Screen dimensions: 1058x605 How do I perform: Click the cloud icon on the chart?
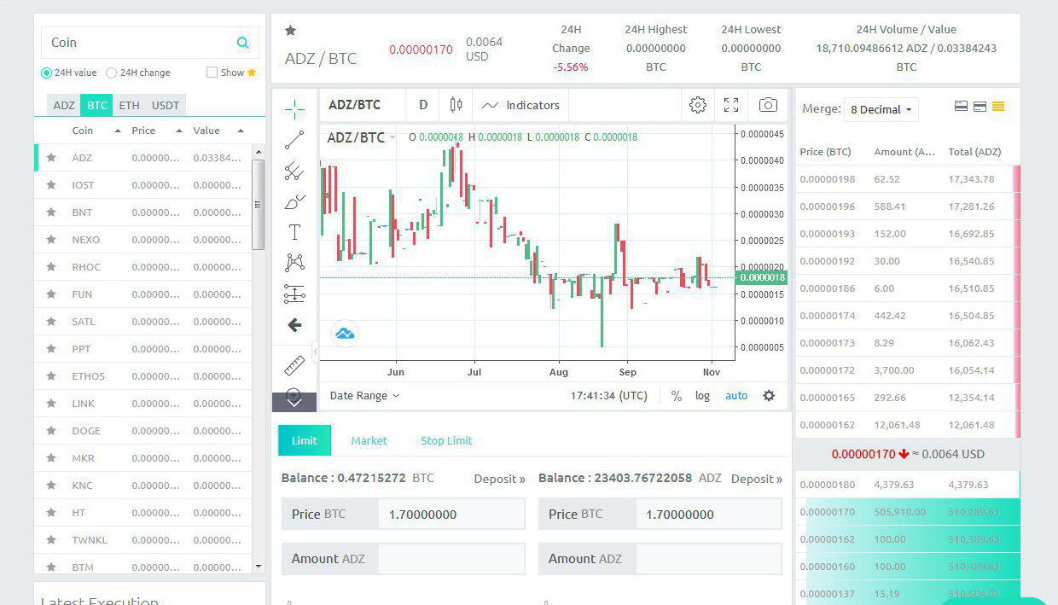click(345, 333)
